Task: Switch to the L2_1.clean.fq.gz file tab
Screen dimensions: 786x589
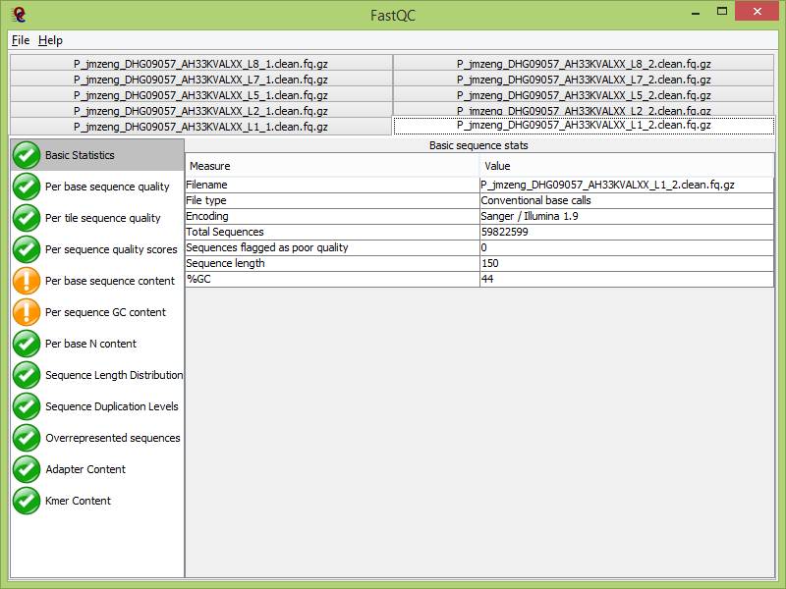Action: (x=200, y=111)
